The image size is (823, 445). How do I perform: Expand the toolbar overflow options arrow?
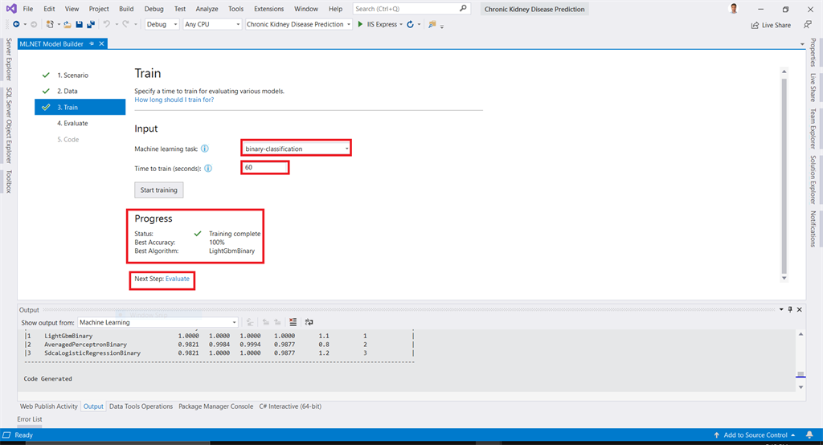[442, 25]
